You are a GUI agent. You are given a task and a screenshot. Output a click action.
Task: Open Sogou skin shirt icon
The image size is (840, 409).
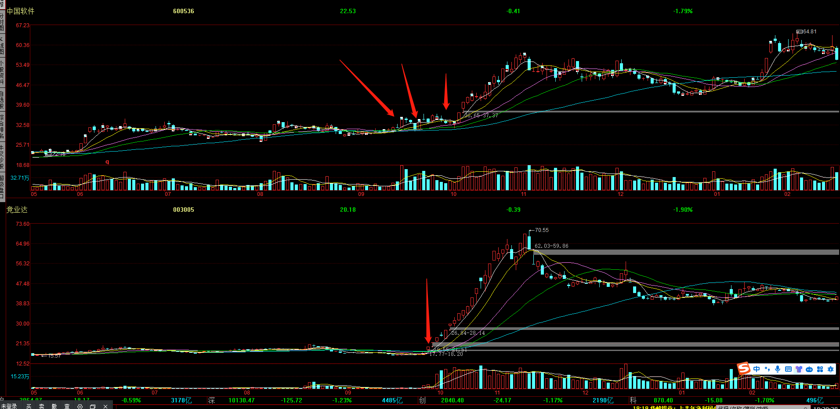click(799, 369)
